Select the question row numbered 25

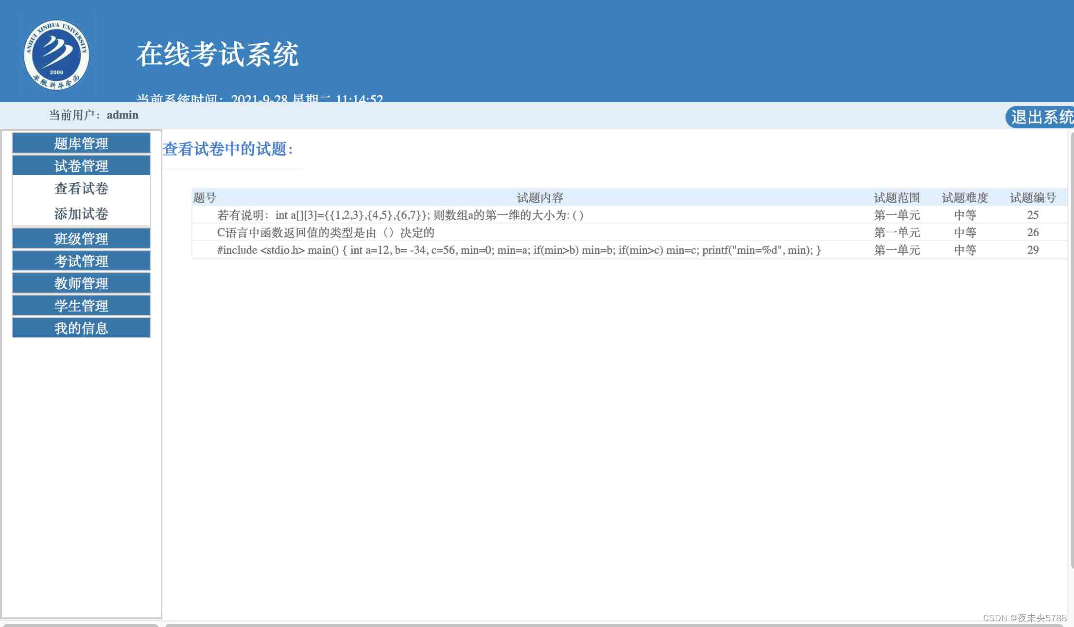[399, 215]
